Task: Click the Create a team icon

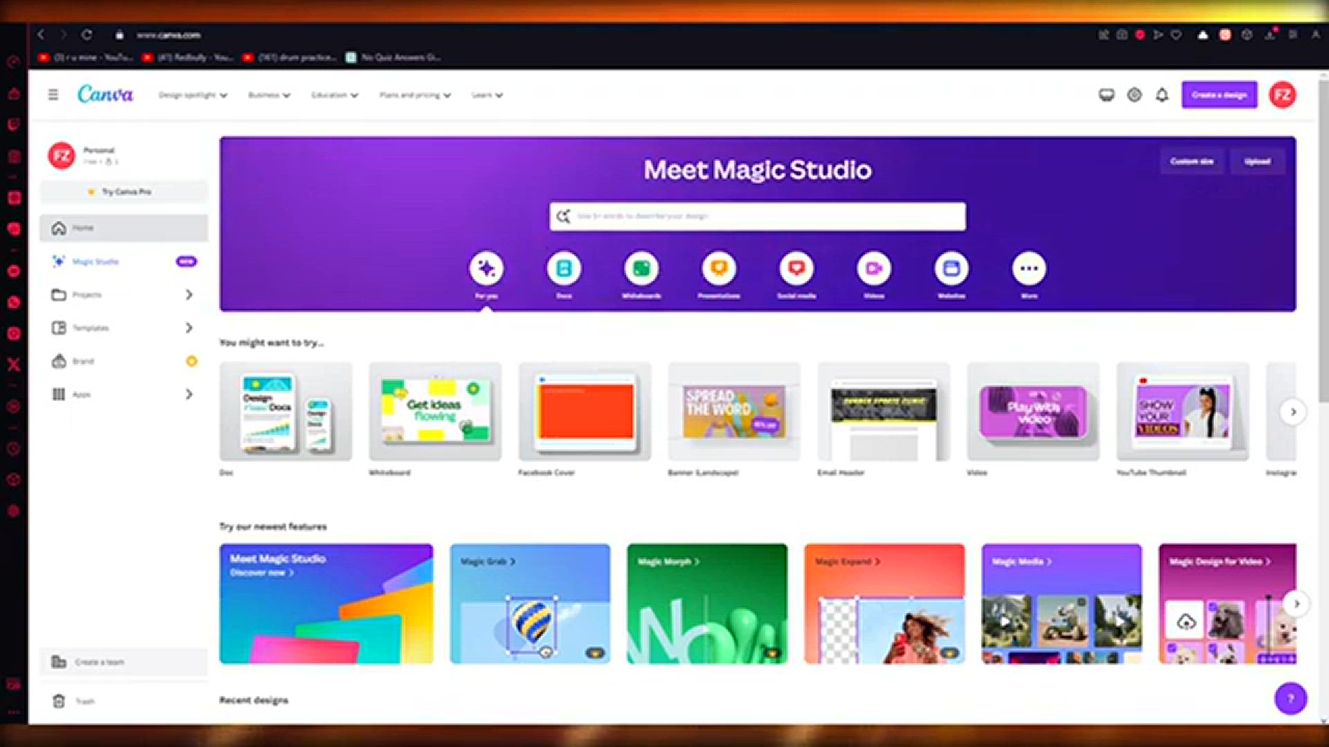Action: pos(59,662)
